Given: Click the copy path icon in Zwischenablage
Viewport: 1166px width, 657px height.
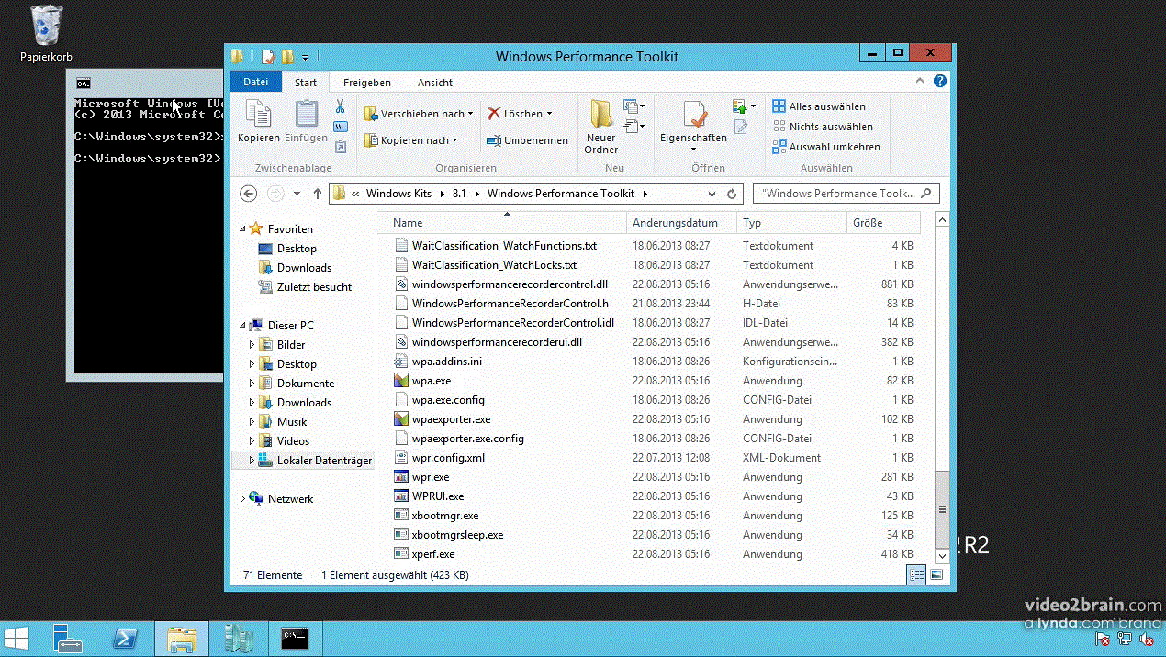Looking at the screenshot, I should 341,127.
